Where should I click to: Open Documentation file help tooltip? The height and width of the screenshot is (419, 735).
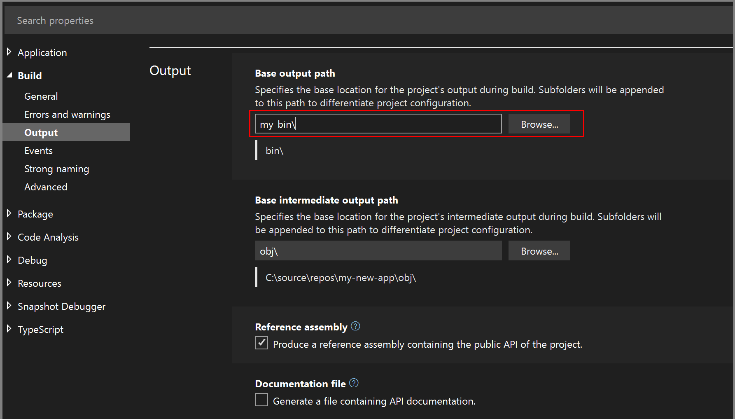point(353,383)
